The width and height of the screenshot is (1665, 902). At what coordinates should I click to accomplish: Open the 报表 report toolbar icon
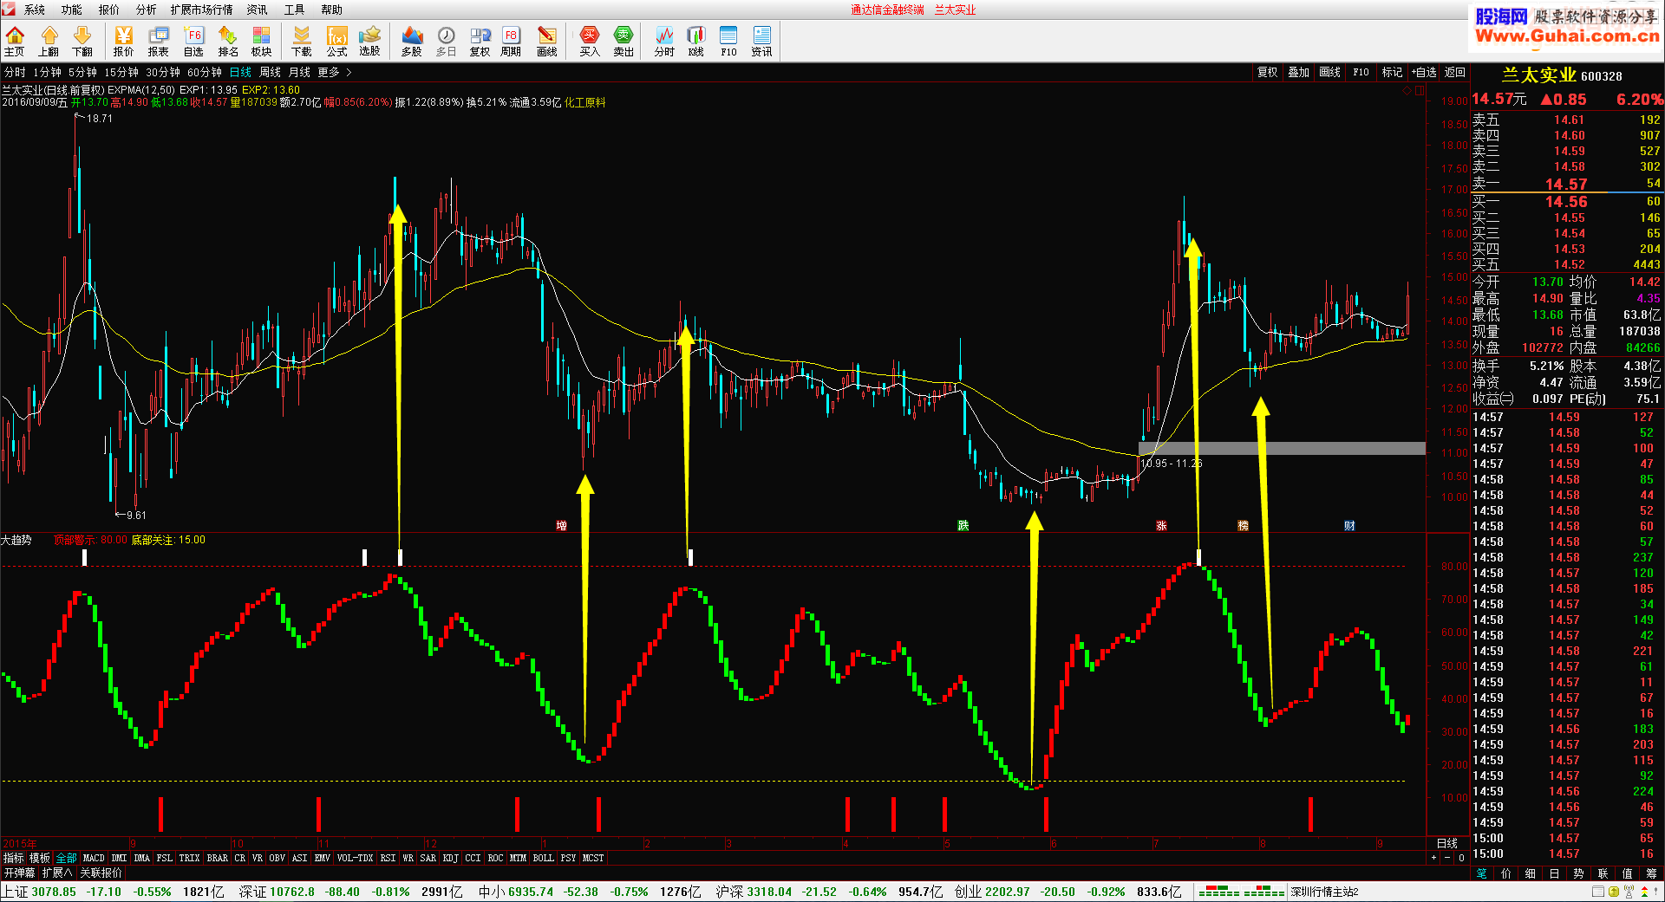[x=159, y=41]
